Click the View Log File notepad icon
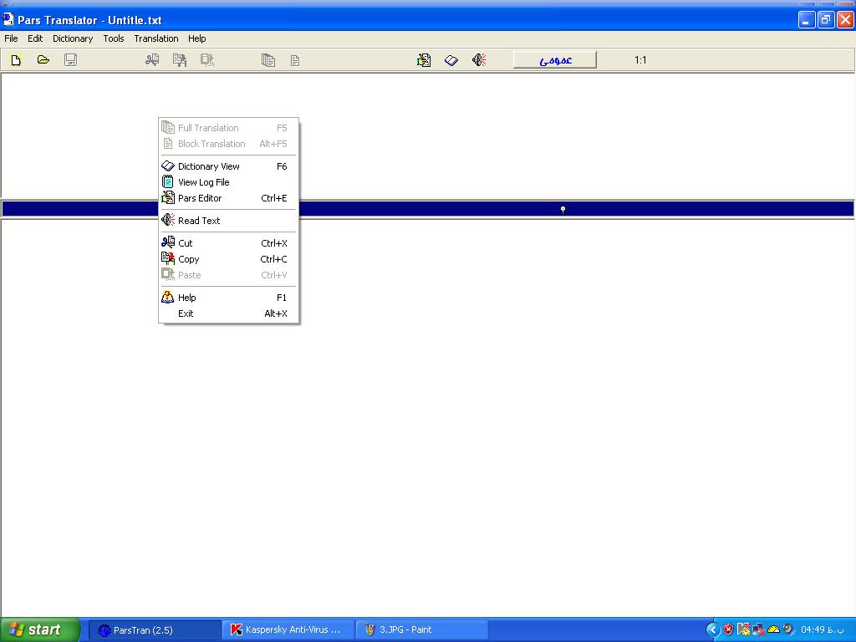 [167, 181]
